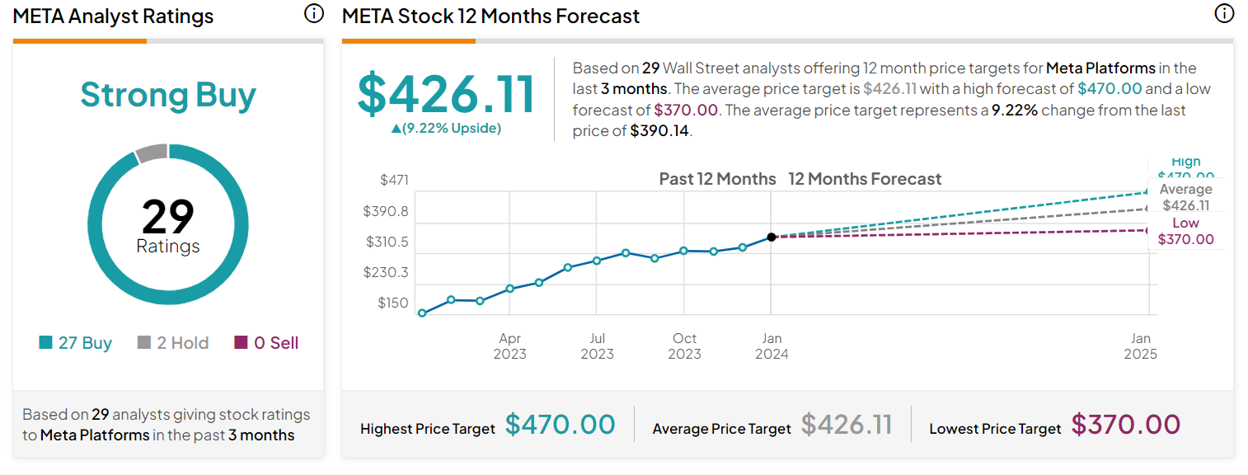Switch to the 12 Months Forecast view

[866, 178]
